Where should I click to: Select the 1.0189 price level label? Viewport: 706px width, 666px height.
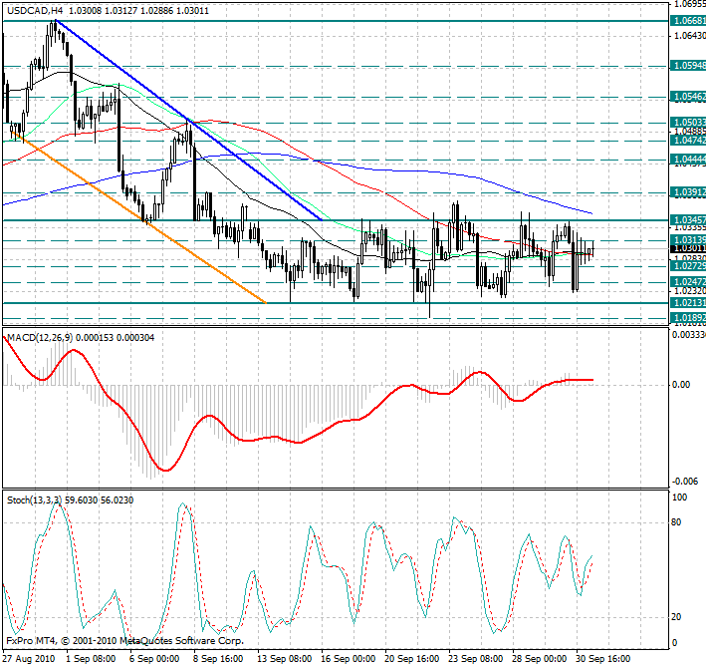click(688, 318)
